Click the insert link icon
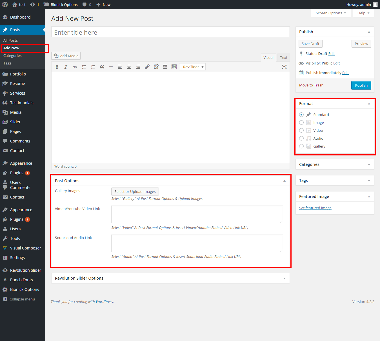This screenshot has width=380, height=341. pos(147,67)
